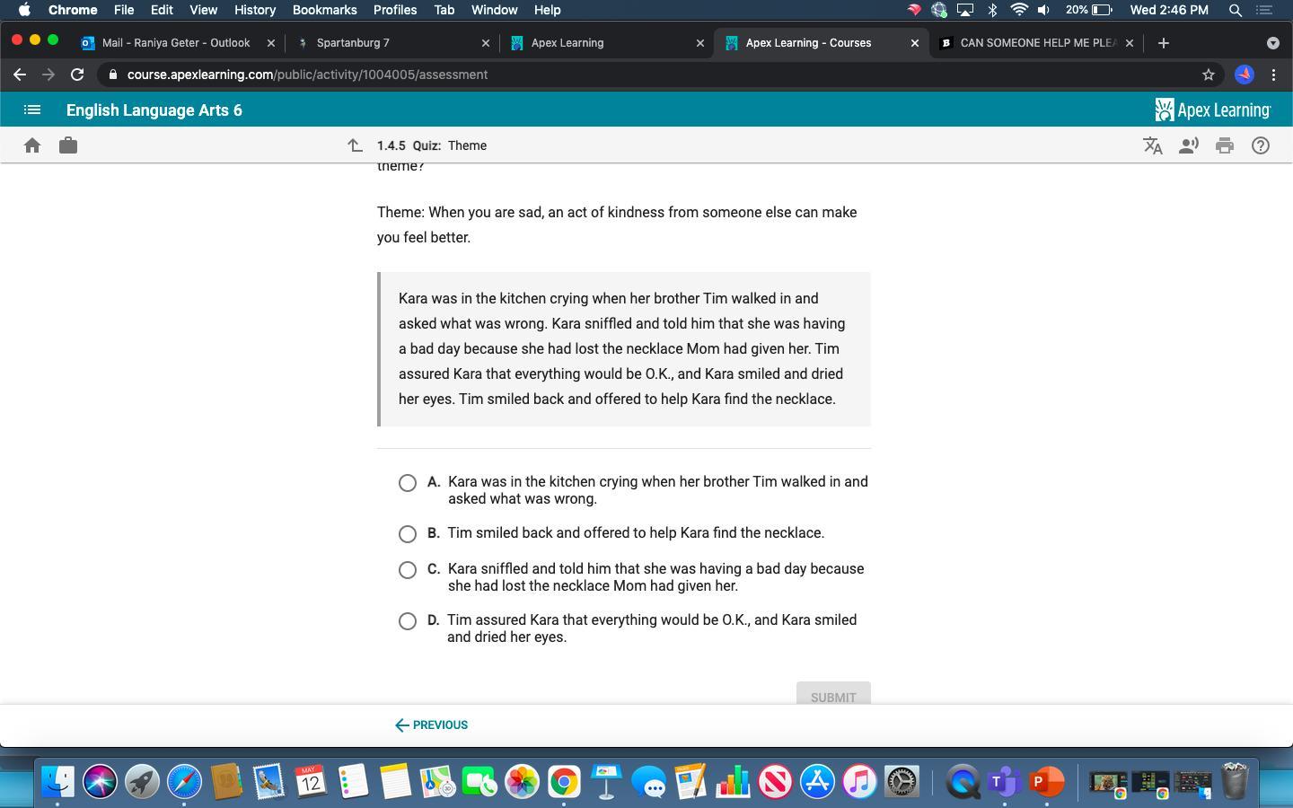Viewport: 1293px width, 808px height.
Task: Close the Spartanburg 7 tab
Action: [486, 42]
